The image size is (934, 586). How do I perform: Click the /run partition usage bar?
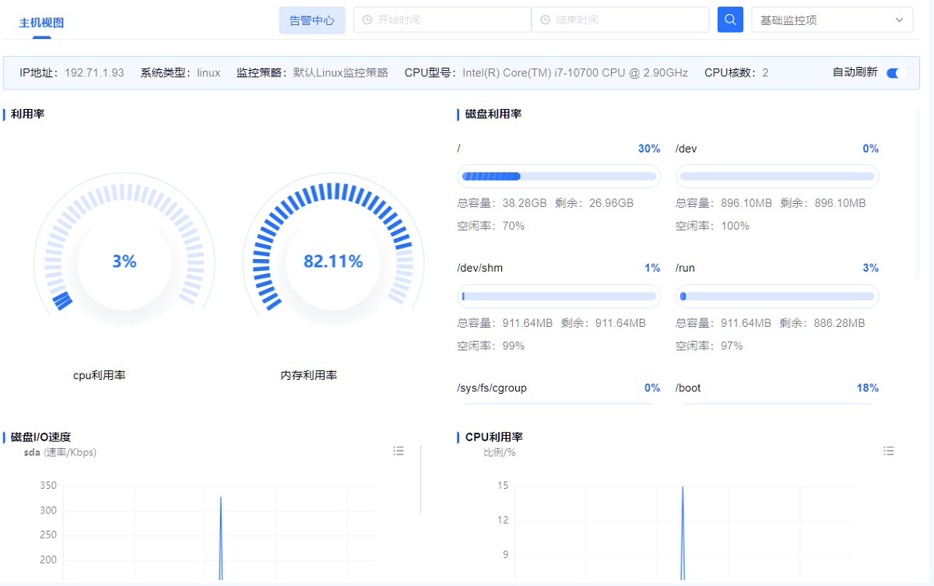coord(777,297)
